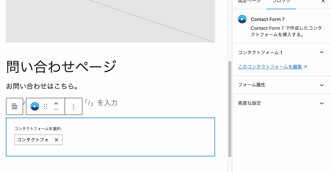This screenshot has height=172, width=331.
Task: Clear selected contact form with X
Action: pyautogui.click(x=56, y=140)
